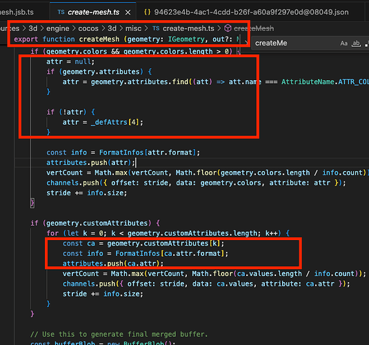Click the line 'attributes.push(ca.attr);'
This screenshot has width=369, height=345.
click(113, 264)
